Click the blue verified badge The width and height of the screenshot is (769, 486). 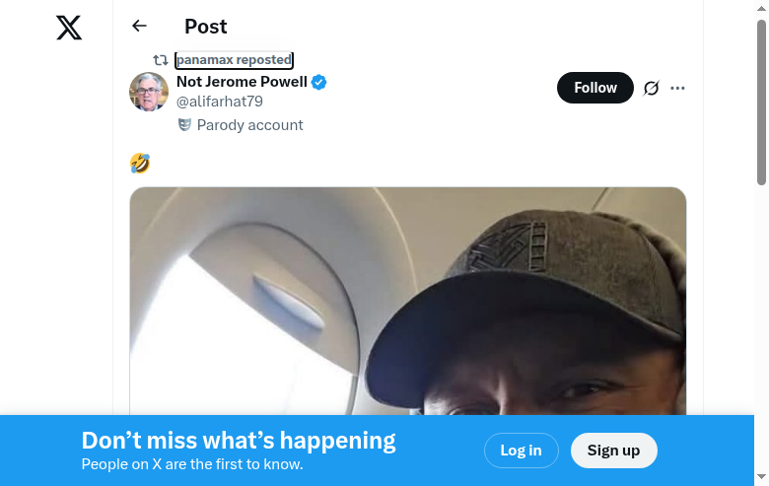319,83
